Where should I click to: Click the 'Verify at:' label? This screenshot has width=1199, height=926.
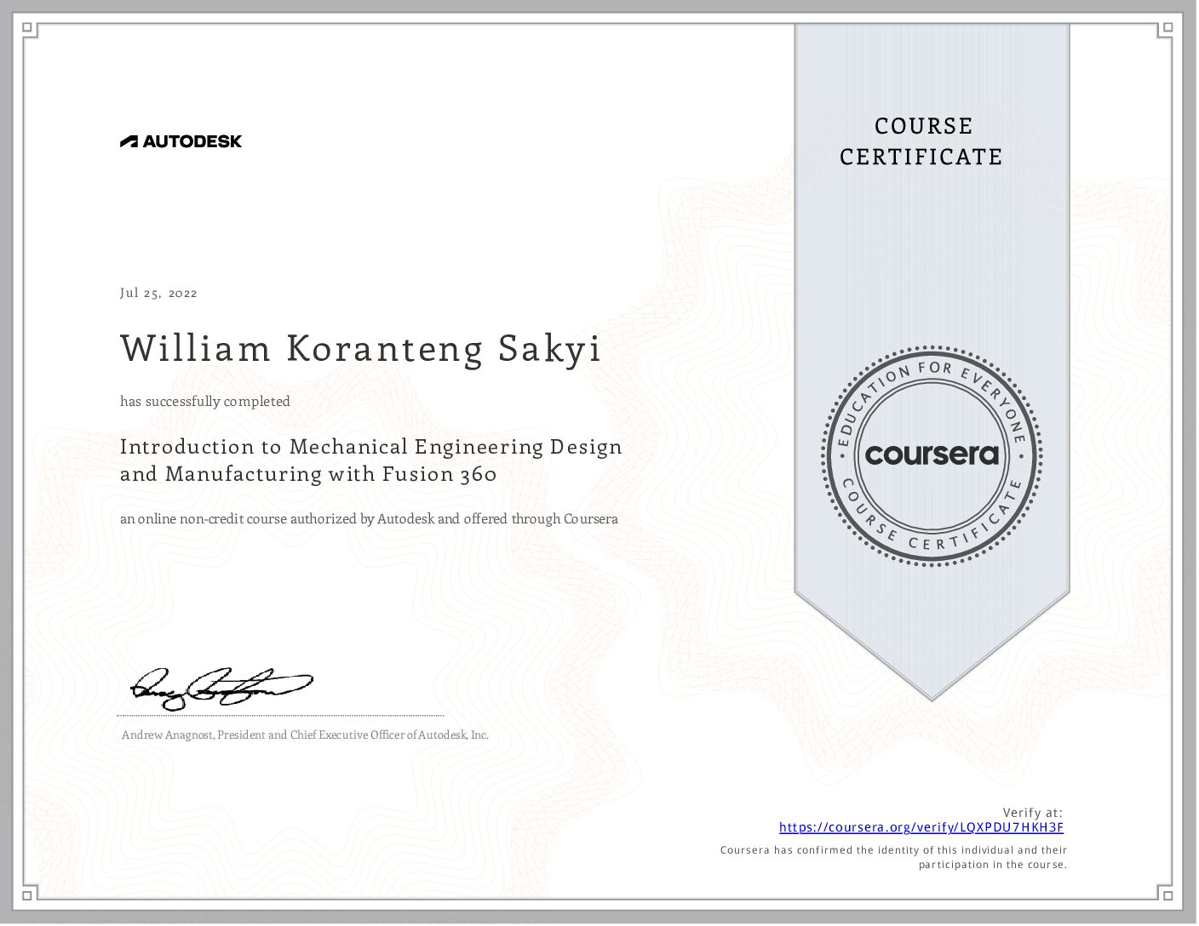(1032, 813)
